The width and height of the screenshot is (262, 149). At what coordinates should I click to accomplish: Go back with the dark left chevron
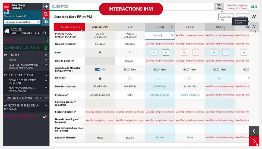tap(254, 131)
